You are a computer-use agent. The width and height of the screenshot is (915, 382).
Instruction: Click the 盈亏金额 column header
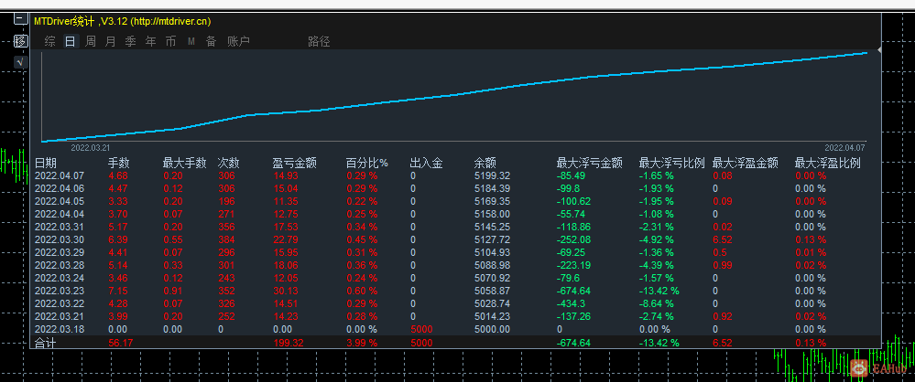pos(295,163)
